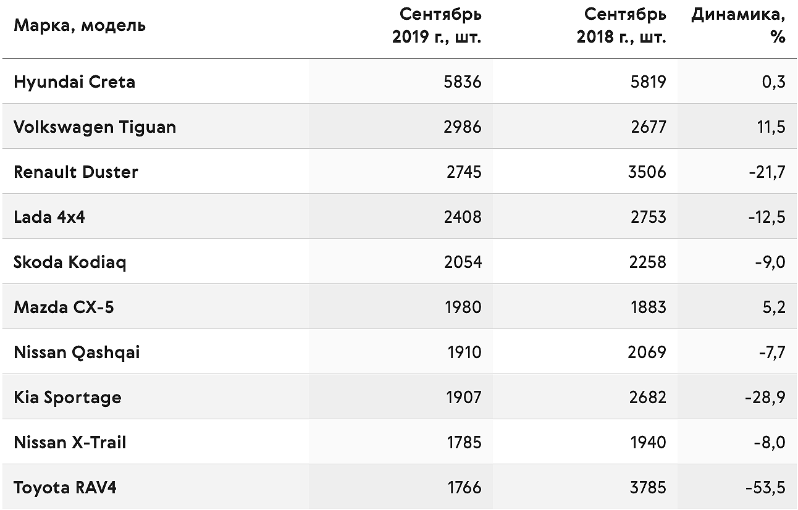
Task: Select the 'Сентябрь 2019 г., шт.' column header
Action: pos(437,25)
